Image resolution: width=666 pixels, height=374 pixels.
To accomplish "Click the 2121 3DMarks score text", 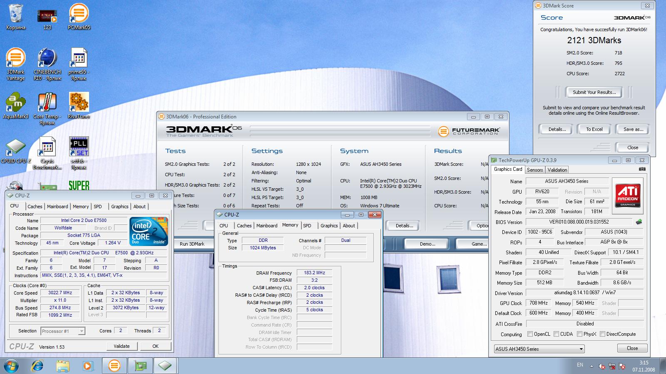I will pos(594,40).
